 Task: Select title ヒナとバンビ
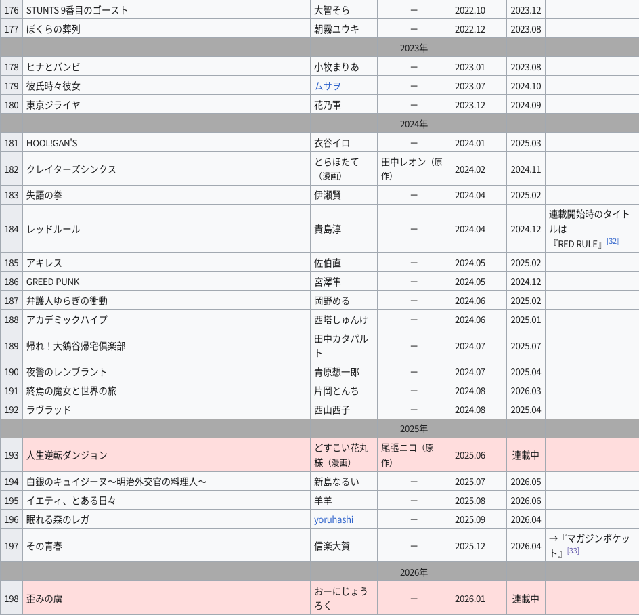53,67
